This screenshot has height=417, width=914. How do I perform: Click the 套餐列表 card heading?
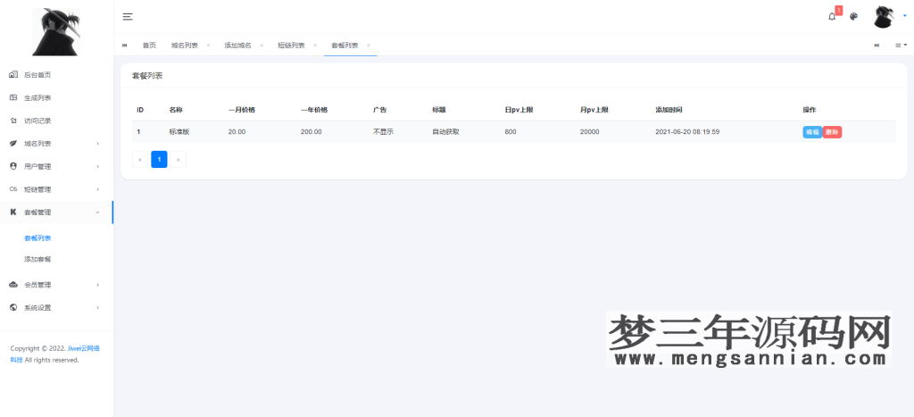click(147, 76)
